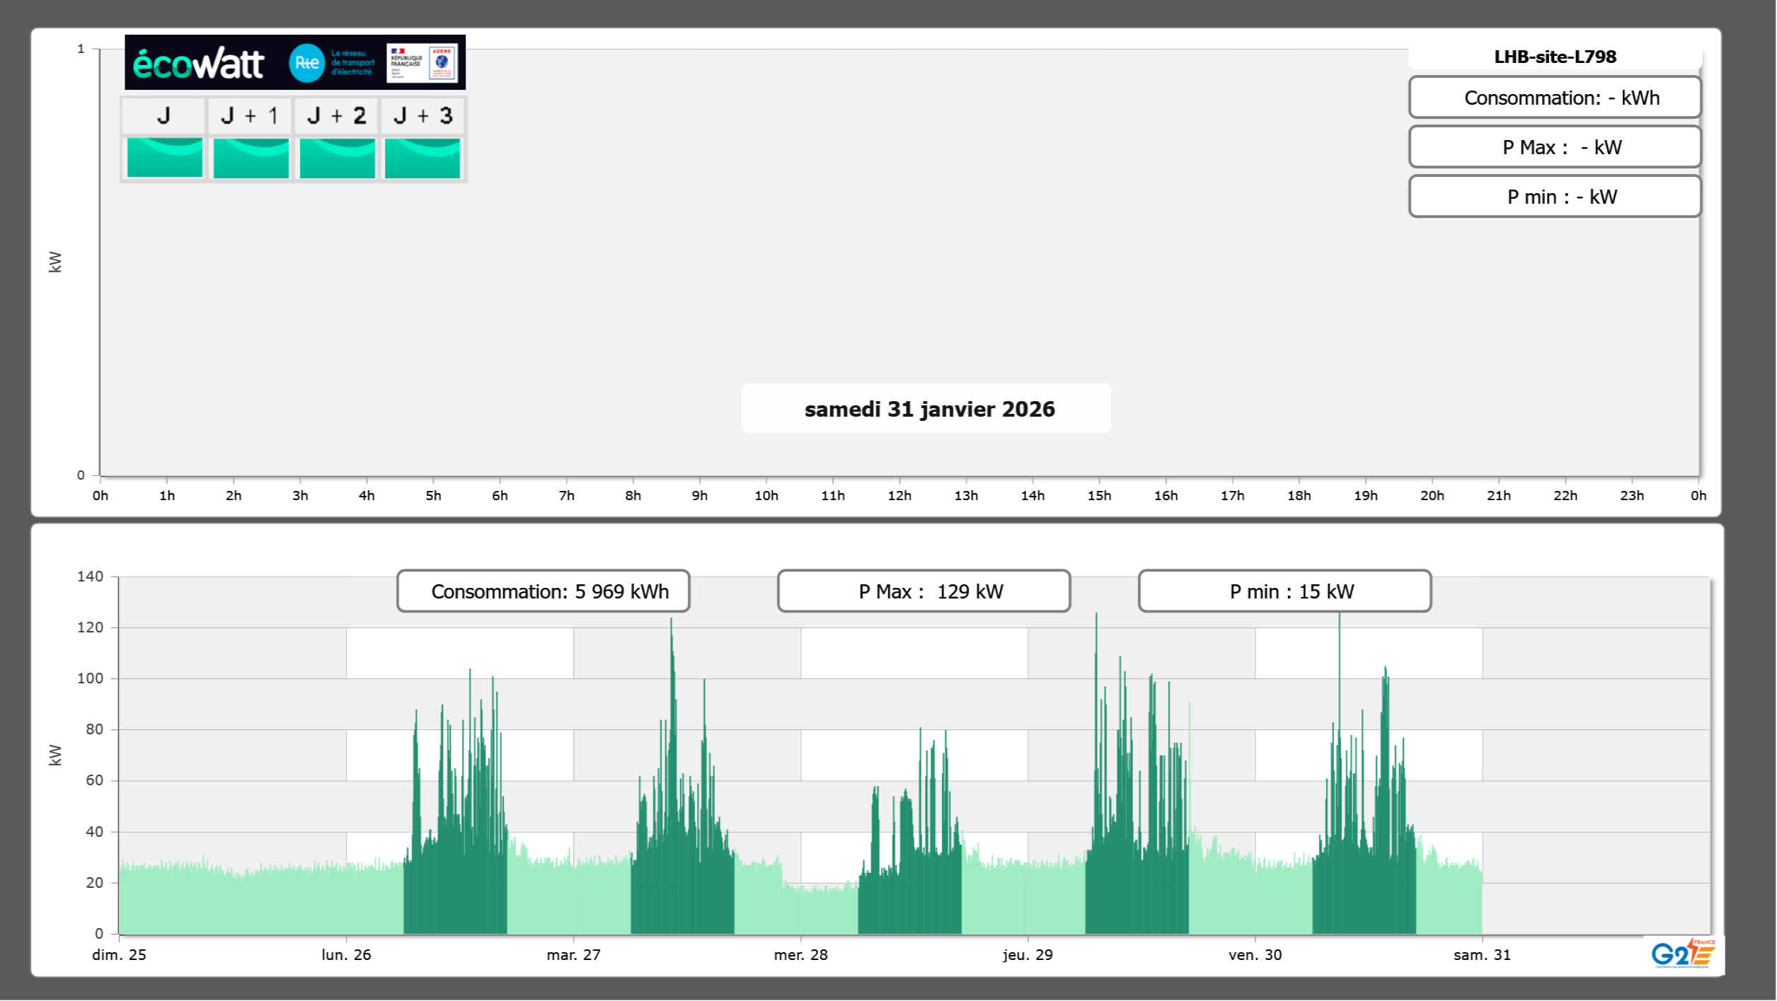The width and height of the screenshot is (1777, 1001).
Task: Click the 12h tick on the hourly axis
Action: click(899, 495)
